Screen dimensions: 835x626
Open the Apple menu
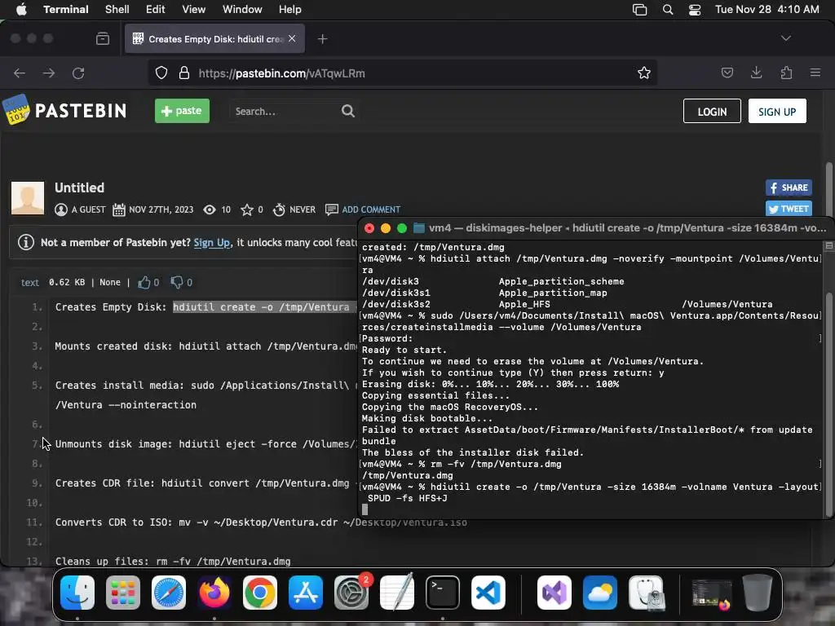click(21, 9)
